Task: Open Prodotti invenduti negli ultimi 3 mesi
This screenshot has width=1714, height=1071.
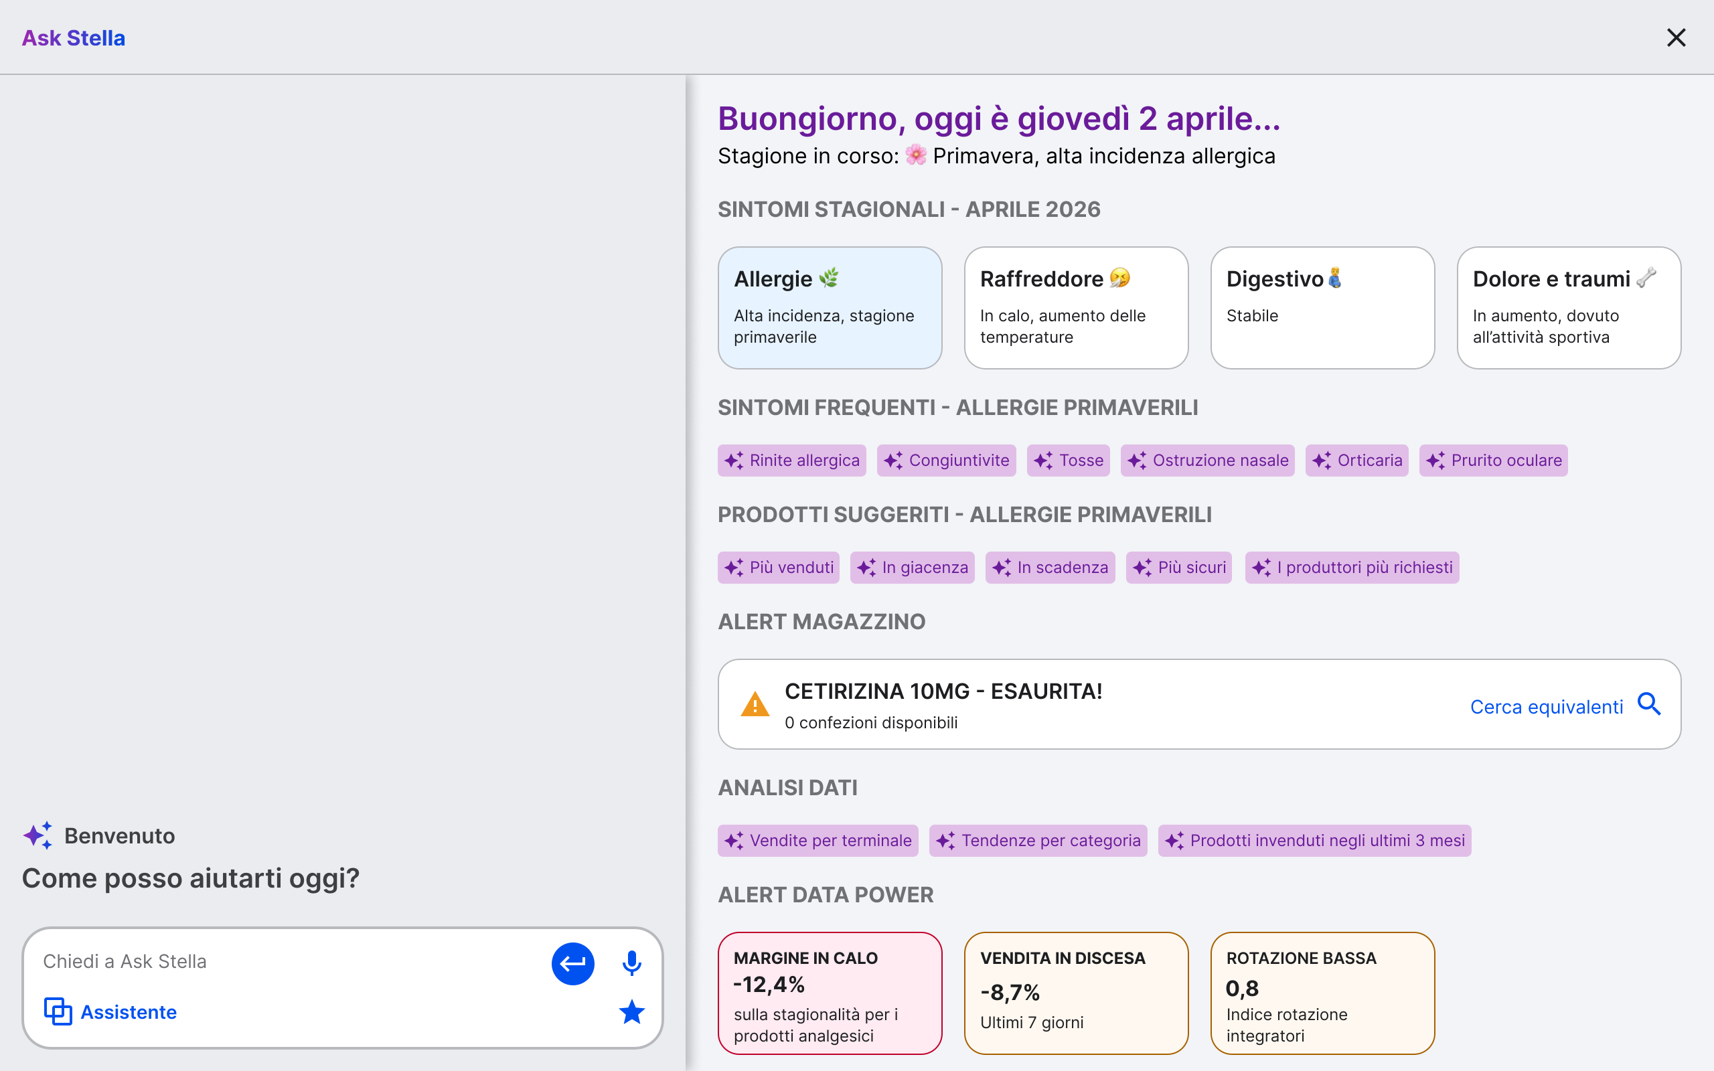Action: [1314, 840]
